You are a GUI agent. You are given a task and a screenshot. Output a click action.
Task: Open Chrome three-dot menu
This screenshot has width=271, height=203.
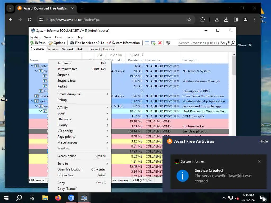click(255, 20)
